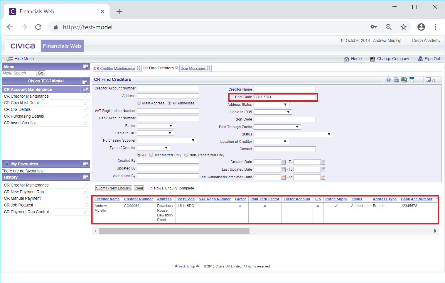Open the Liable to CIS dropdown
The width and height of the screenshot is (445, 283).
[156, 133]
